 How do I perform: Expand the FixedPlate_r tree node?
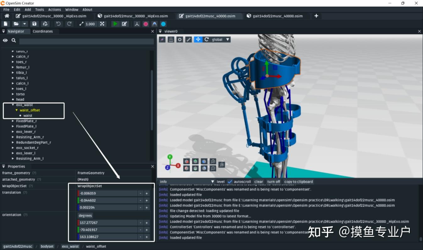(13, 121)
